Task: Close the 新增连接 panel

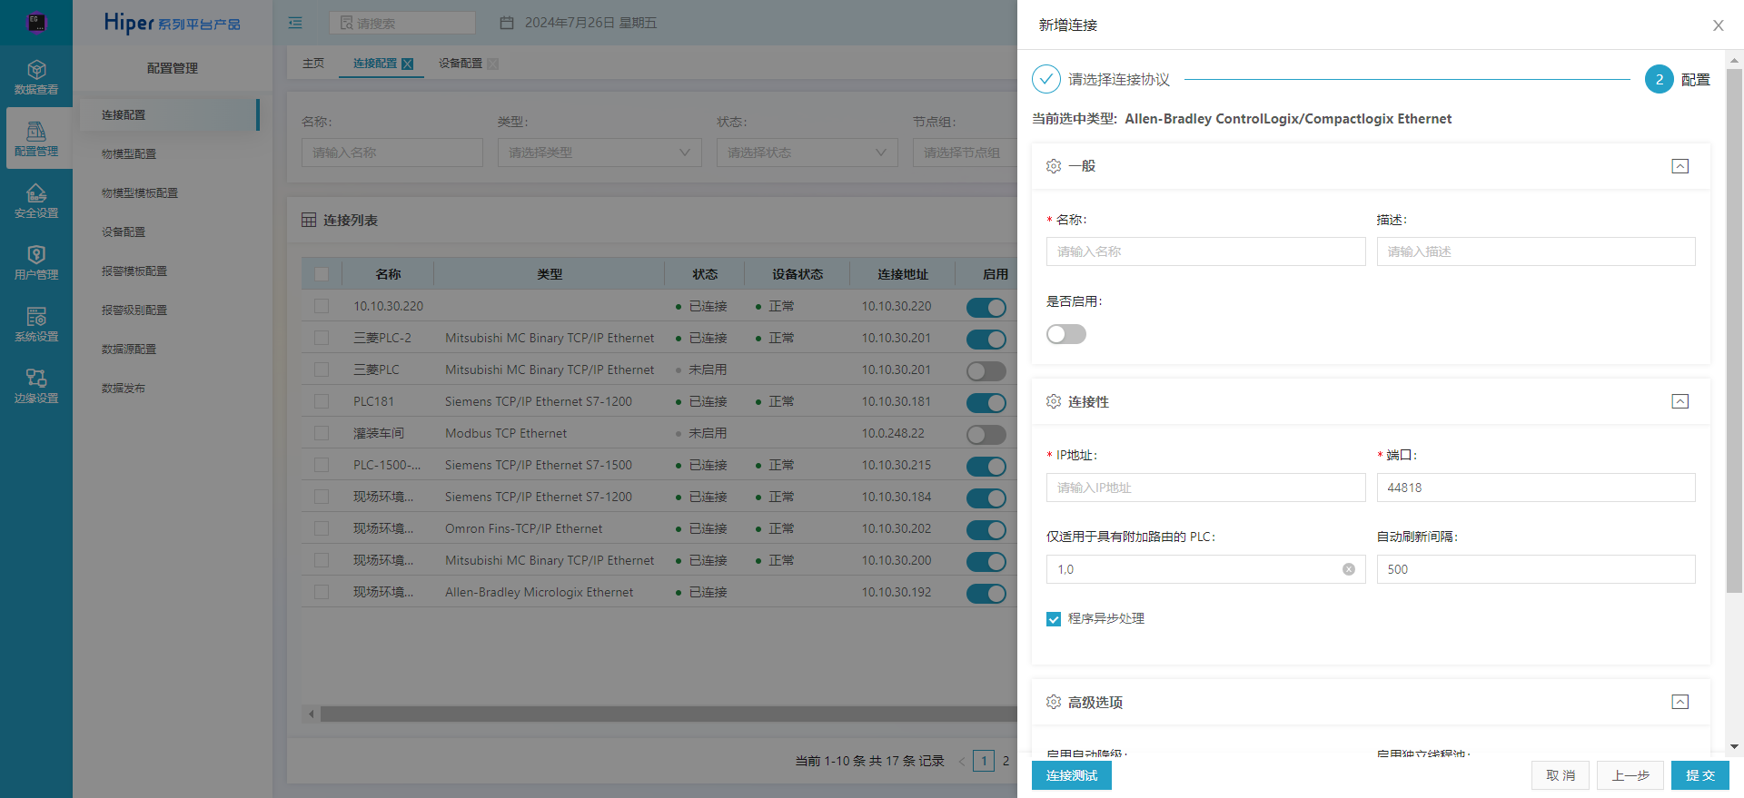Action: click(x=1718, y=25)
